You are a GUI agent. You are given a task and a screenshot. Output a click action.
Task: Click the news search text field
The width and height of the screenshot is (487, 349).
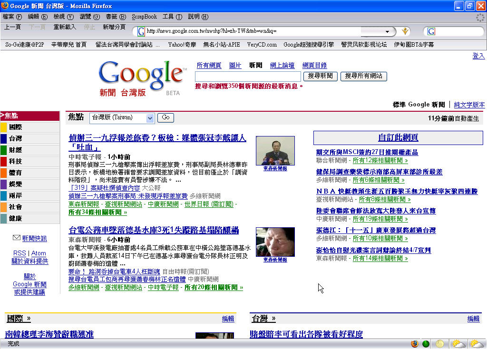(x=248, y=76)
